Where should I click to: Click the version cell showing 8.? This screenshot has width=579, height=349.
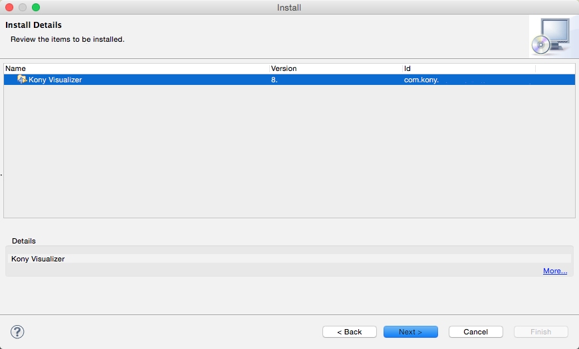tap(274, 80)
